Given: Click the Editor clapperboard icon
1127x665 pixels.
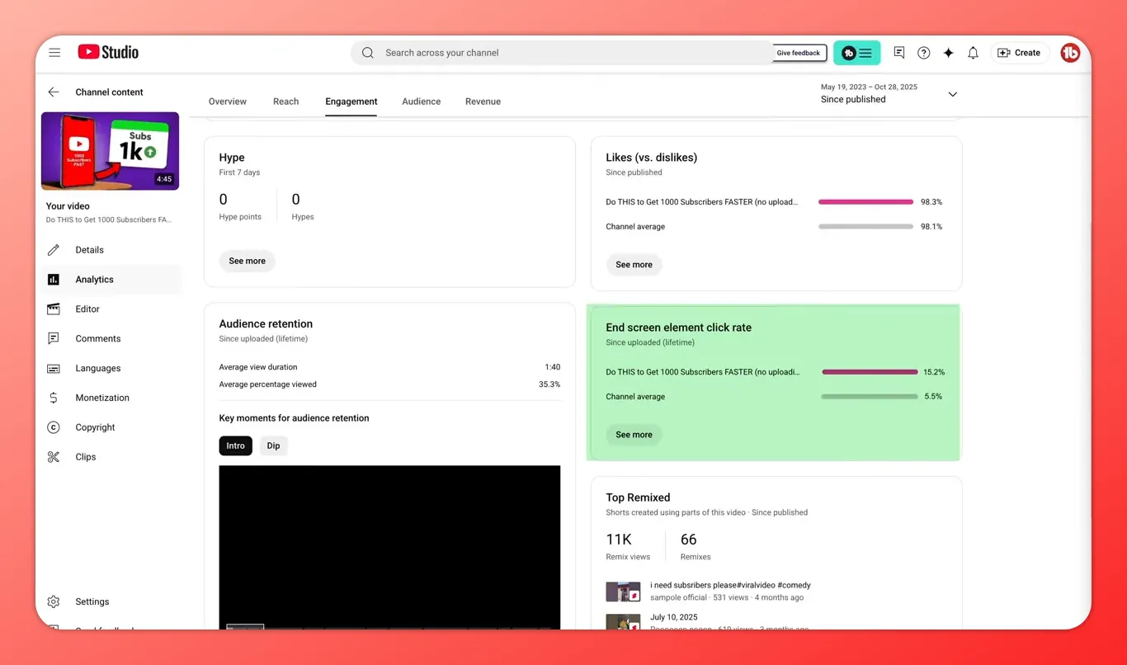Looking at the screenshot, I should tap(54, 309).
